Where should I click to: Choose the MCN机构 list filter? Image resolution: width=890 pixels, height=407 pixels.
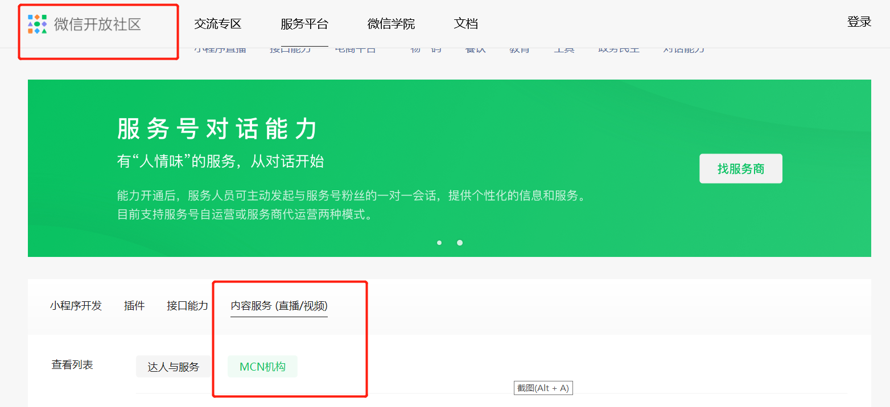point(262,367)
